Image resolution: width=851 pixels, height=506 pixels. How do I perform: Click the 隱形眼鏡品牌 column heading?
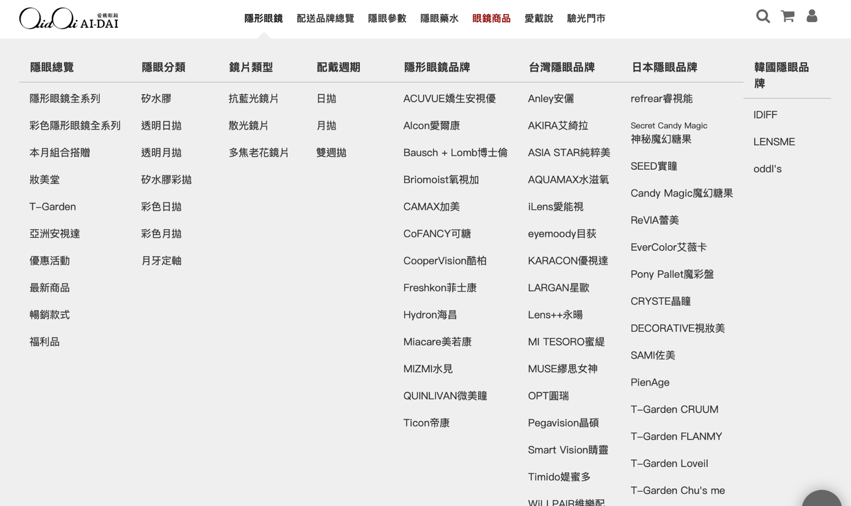437,67
